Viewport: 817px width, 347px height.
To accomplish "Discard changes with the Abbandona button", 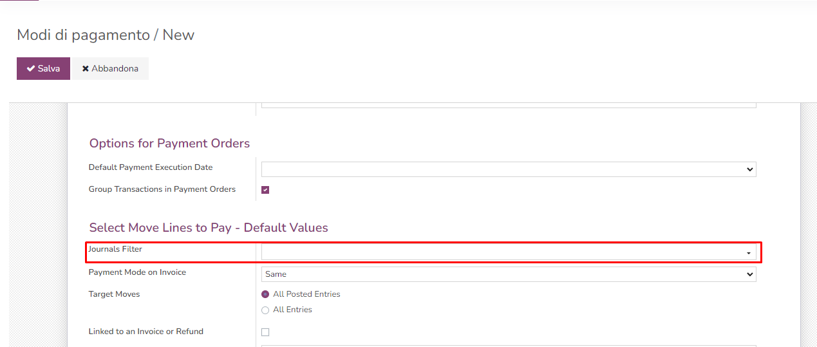I will [x=110, y=69].
